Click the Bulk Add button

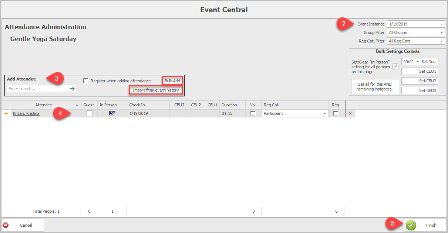[x=172, y=81]
